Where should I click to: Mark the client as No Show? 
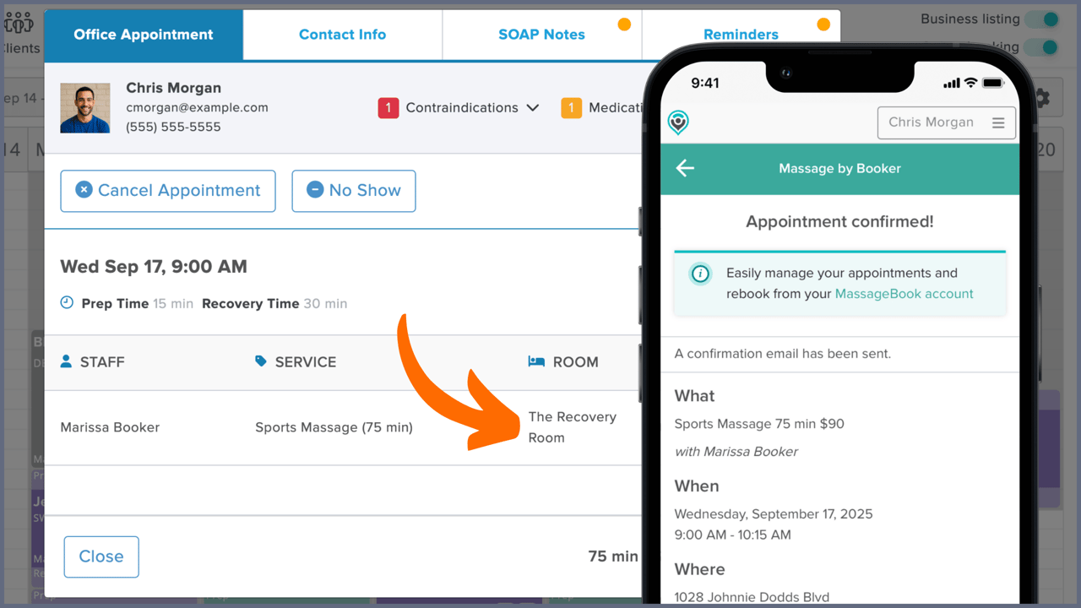[x=353, y=191]
